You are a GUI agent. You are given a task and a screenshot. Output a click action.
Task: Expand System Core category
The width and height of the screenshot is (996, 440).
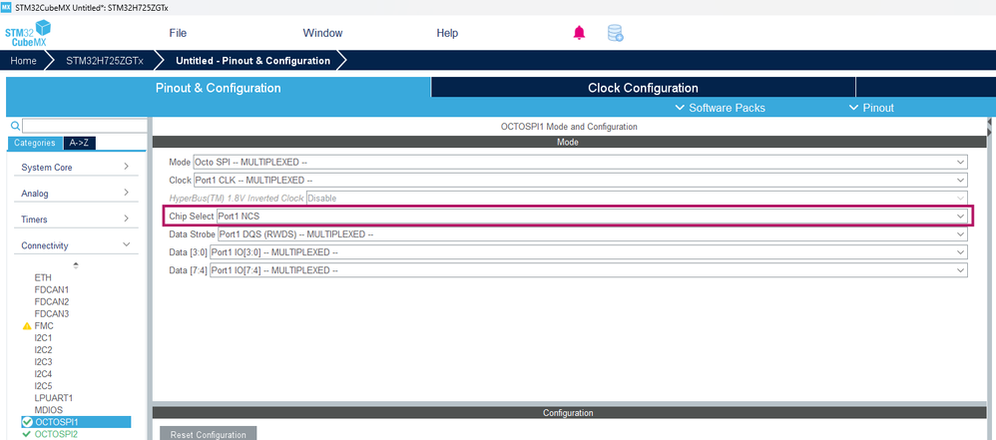click(x=76, y=167)
